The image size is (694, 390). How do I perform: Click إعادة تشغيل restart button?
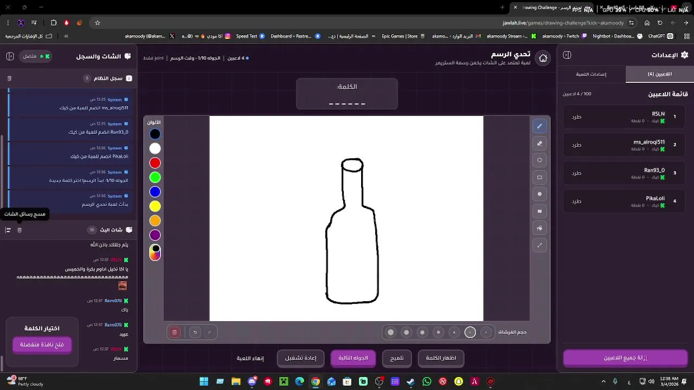pos(301,358)
